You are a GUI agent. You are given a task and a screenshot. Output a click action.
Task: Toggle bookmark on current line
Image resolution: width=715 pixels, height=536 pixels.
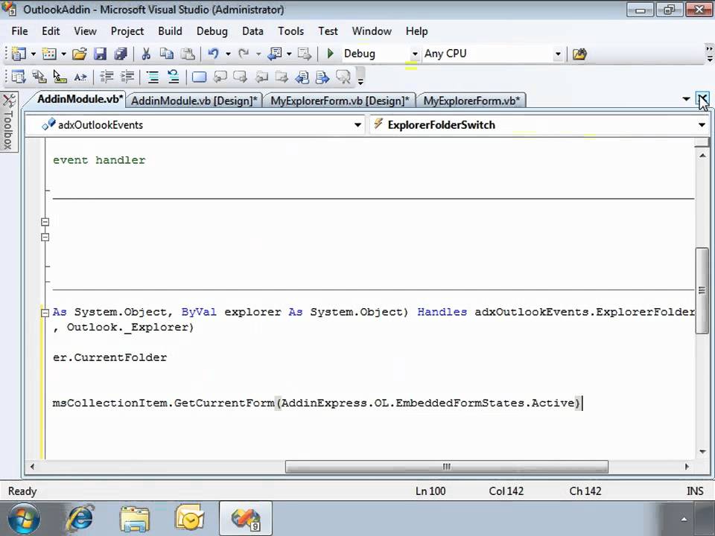[200, 77]
